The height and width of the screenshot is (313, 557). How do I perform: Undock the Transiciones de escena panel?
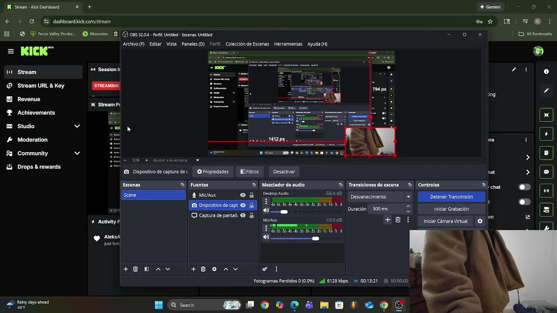coord(409,185)
